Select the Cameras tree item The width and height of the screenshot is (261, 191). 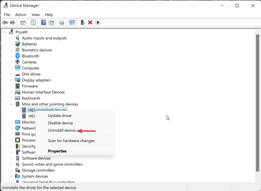[x=29, y=62]
